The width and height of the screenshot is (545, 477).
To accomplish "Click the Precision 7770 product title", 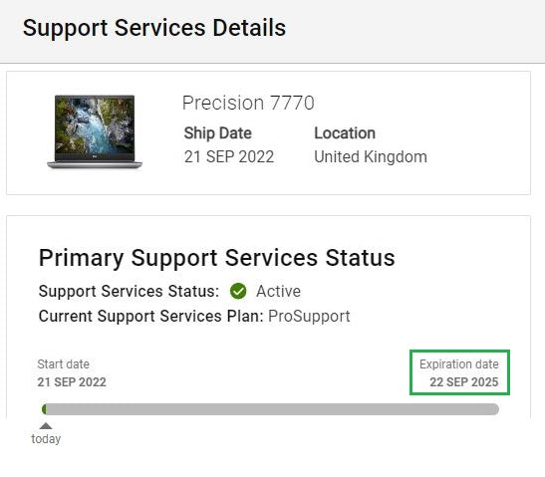I will 248,103.
